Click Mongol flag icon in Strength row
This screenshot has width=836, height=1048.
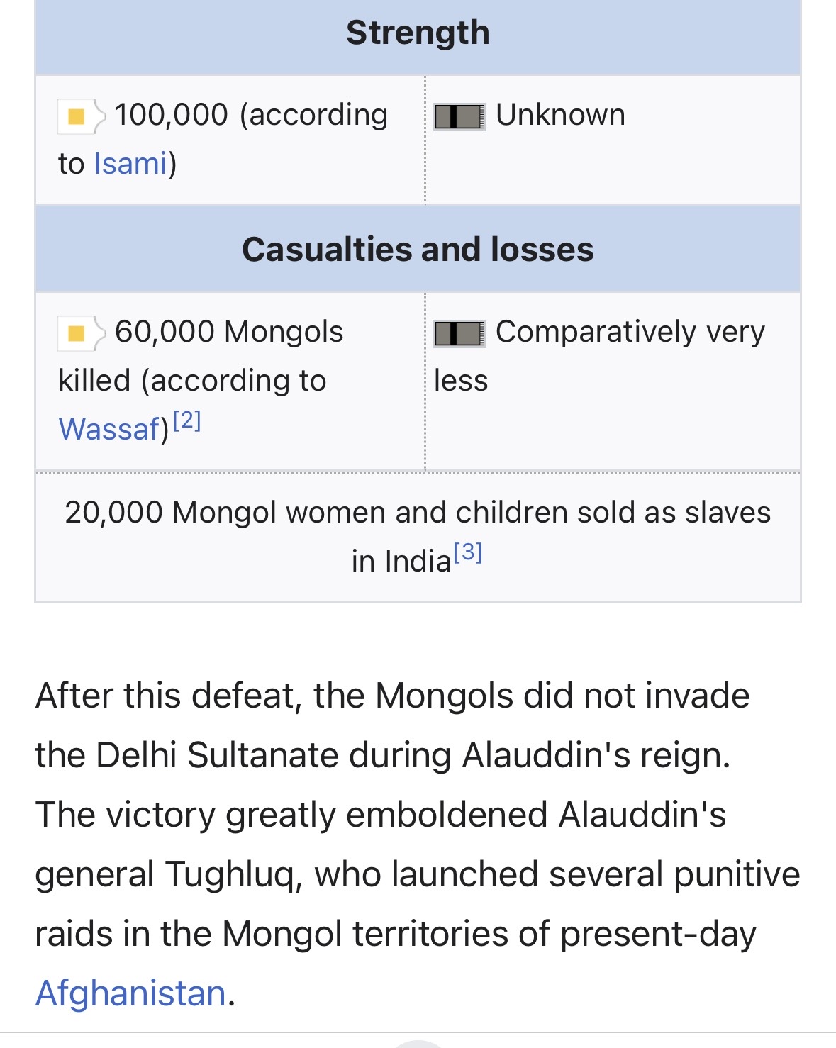(x=82, y=116)
